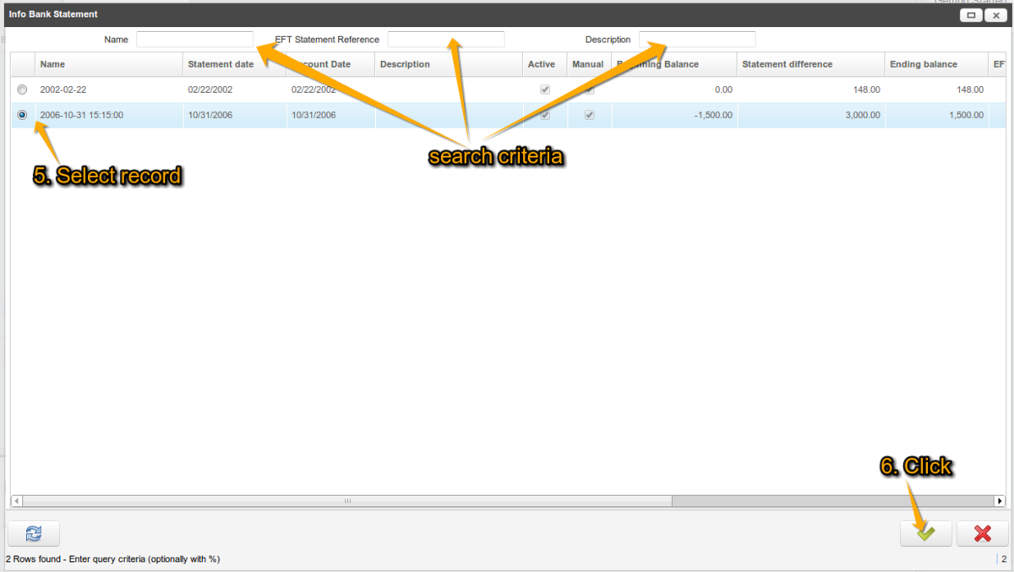Toggle Active checkbox in 2002-02-22 row
The image size is (1014, 572).
coord(545,90)
